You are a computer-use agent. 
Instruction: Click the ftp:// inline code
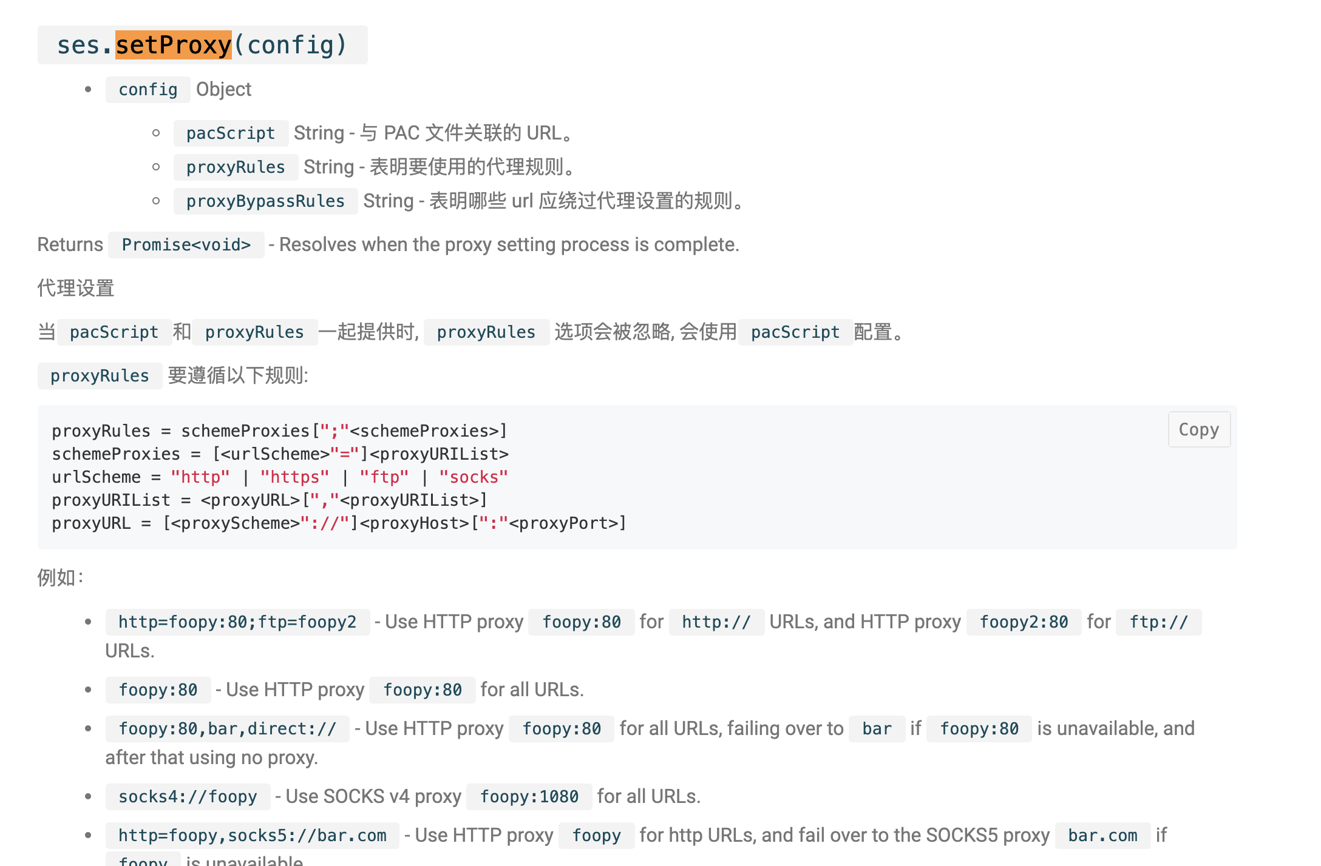[x=1158, y=622]
